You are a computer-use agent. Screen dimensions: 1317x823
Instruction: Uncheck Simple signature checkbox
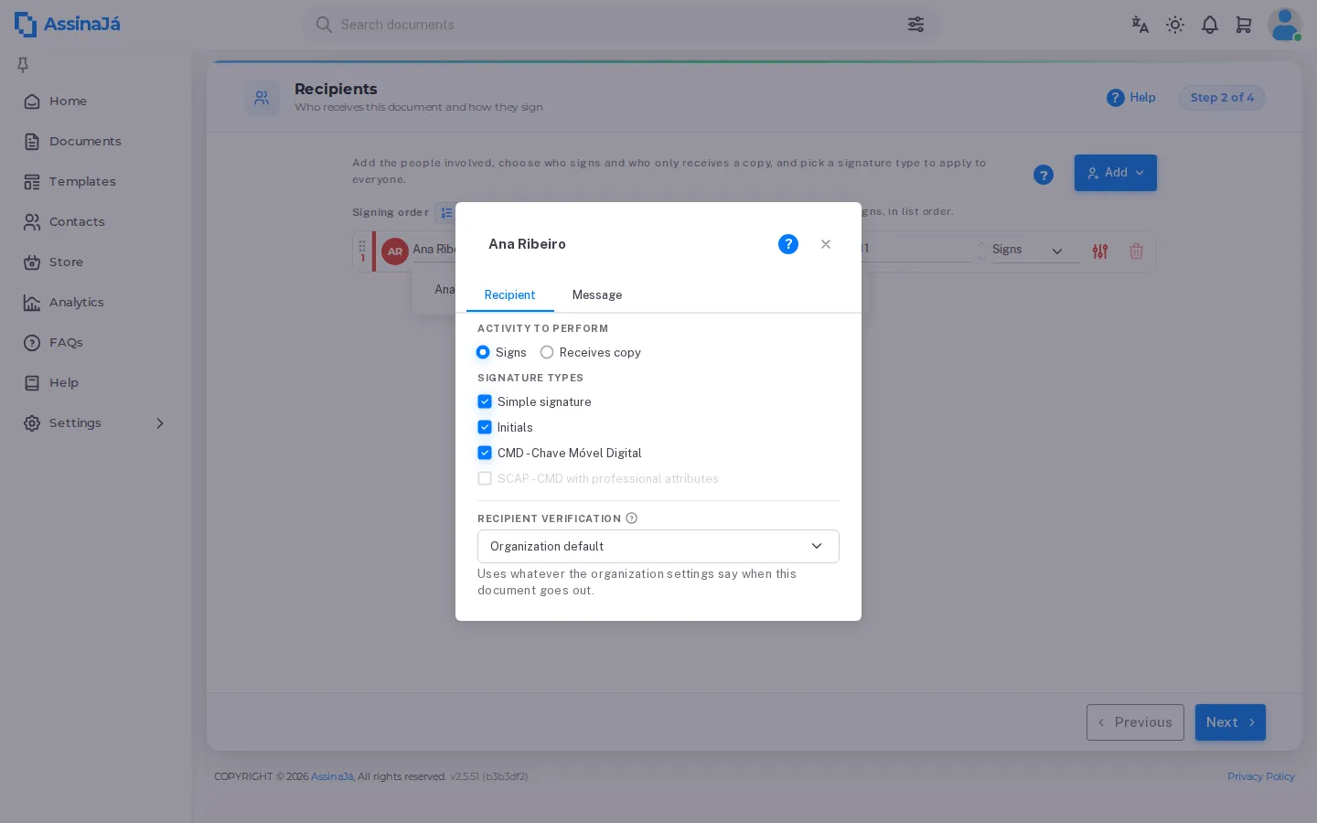(485, 401)
